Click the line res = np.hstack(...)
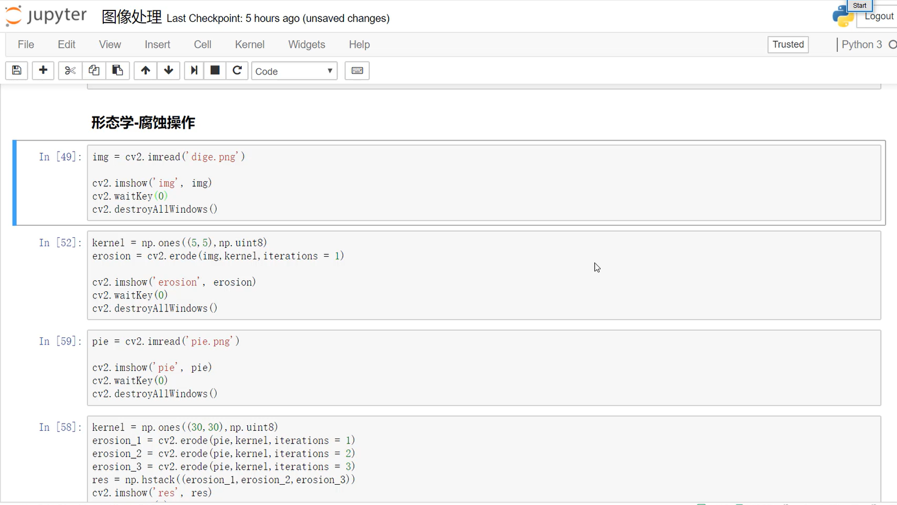 224,480
